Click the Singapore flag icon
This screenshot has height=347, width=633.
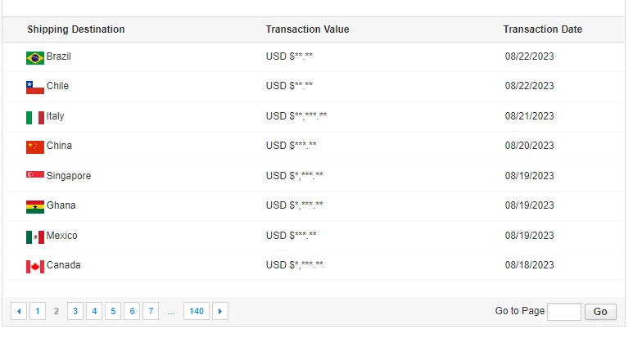(34, 176)
